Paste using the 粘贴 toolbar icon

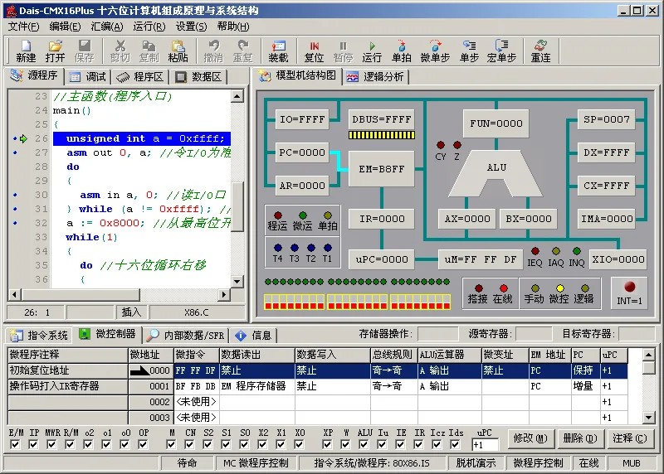[178, 51]
